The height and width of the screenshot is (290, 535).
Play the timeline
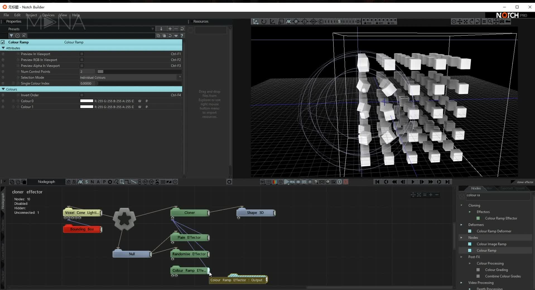(x=413, y=182)
